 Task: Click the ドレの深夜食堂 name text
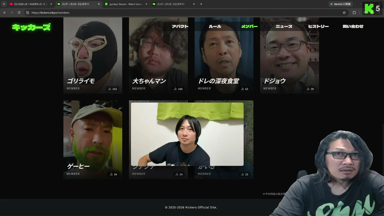click(218, 81)
